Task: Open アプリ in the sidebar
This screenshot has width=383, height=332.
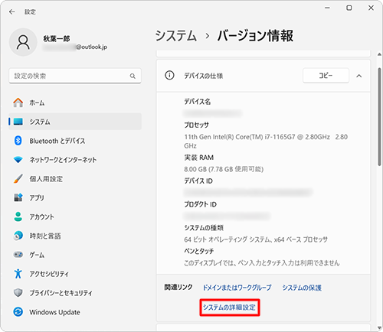Action: (75, 197)
